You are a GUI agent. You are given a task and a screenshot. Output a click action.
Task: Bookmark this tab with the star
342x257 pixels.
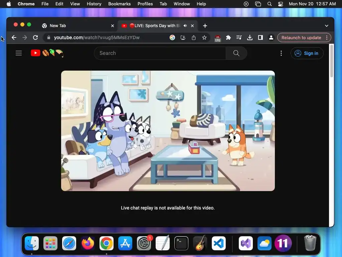pyautogui.click(x=204, y=37)
